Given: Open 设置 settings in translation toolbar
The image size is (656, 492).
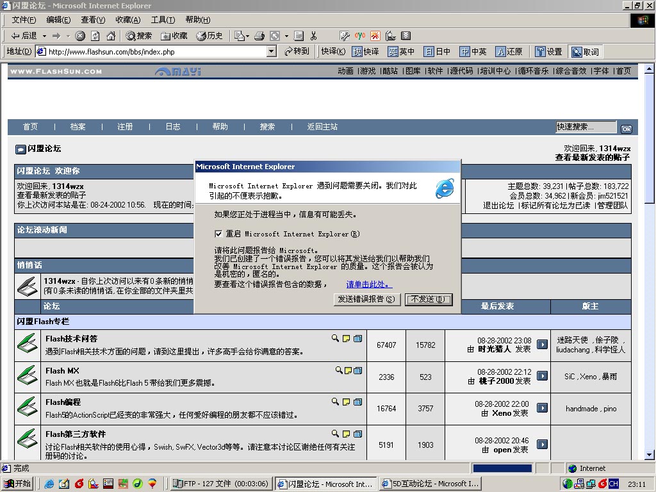Looking at the screenshot, I should (549, 52).
